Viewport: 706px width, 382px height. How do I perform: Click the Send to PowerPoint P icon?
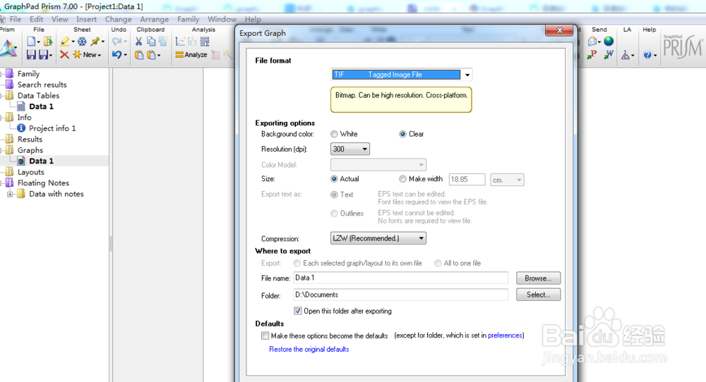[x=592, y=55]
